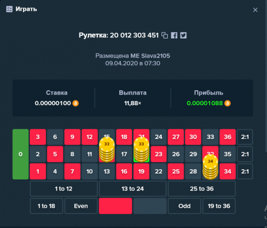The height and width of the screenshot is (228, 267).
Task: Click the top row 2:1 column bet
Action: pos(245,137)
